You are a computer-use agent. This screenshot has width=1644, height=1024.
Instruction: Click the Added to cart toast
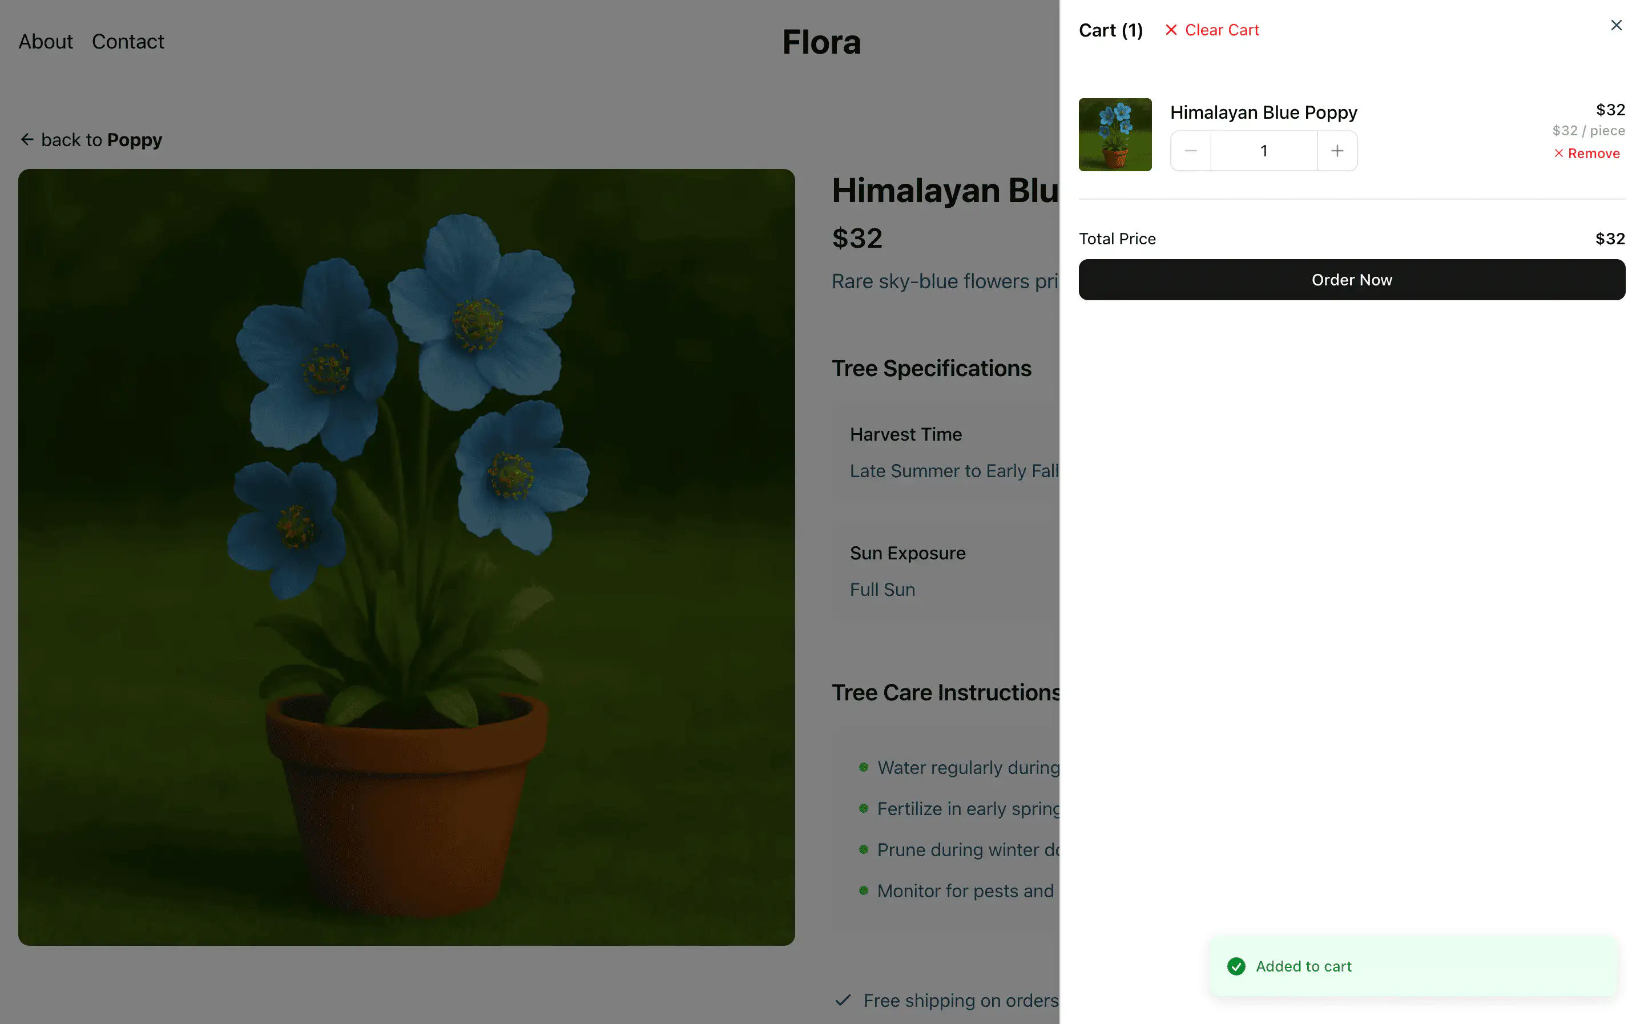point(1414,966)
